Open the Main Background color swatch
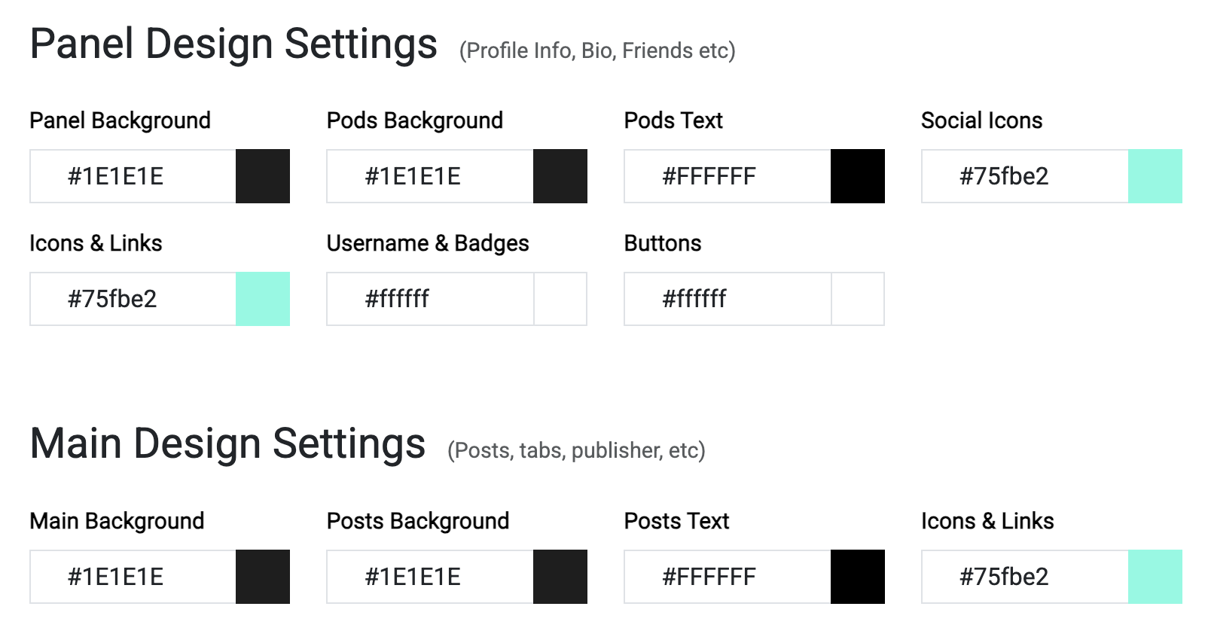Viewport: 1205px width, 643px height. pos(263,577)
